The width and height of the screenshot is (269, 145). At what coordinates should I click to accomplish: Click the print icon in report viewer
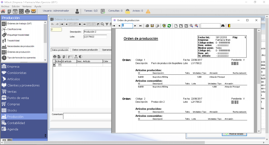tap(147, 26)
